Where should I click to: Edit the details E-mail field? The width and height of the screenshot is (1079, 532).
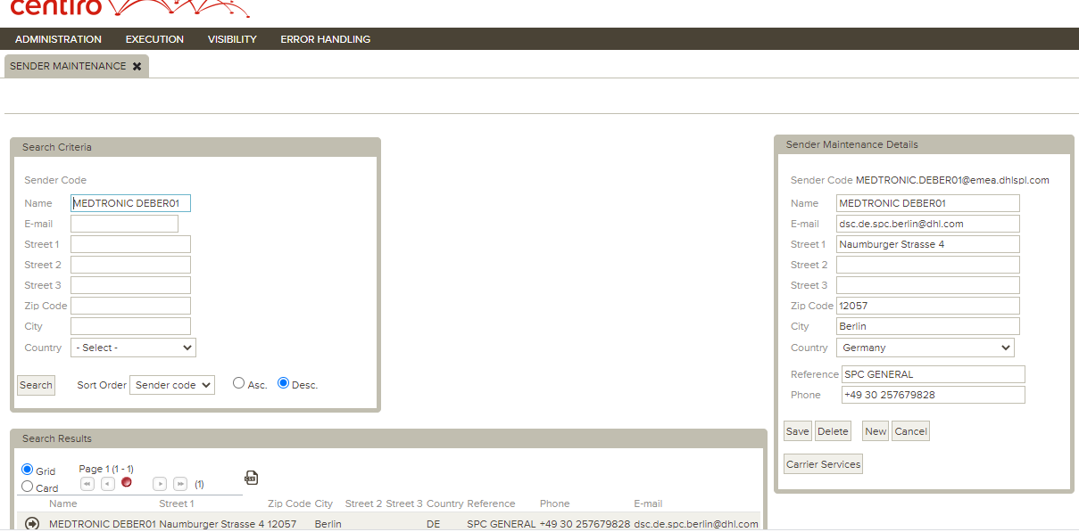(x=928, y=224)
